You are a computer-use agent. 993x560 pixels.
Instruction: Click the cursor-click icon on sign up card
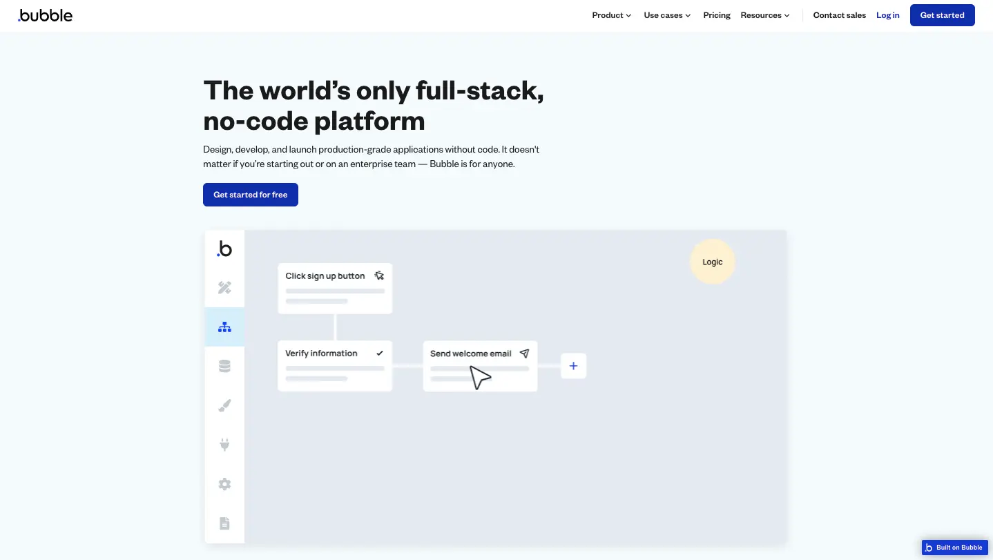pyautogui.click(x=379, y=276)
